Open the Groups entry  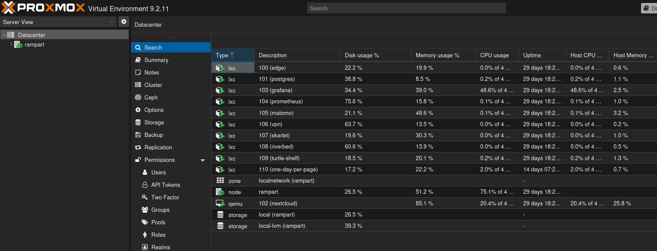[171, 210]
